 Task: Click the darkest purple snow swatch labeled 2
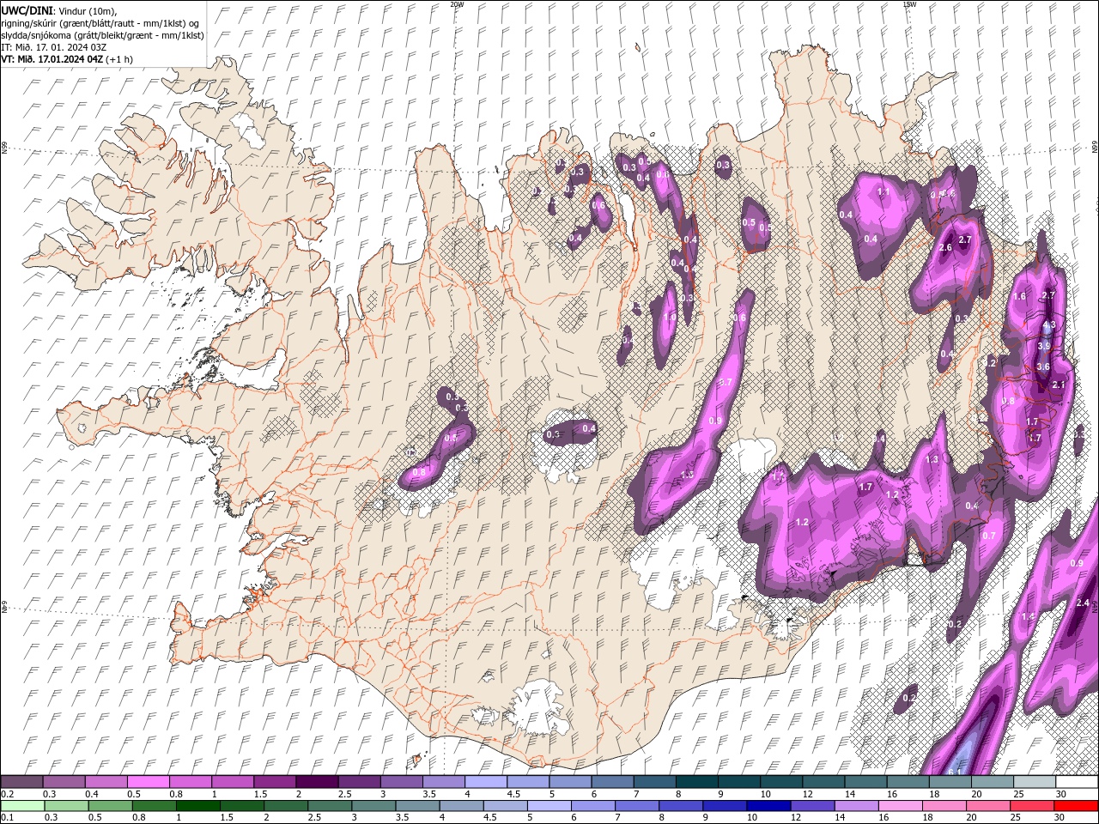pyautogui.click(x=317, y=781)
